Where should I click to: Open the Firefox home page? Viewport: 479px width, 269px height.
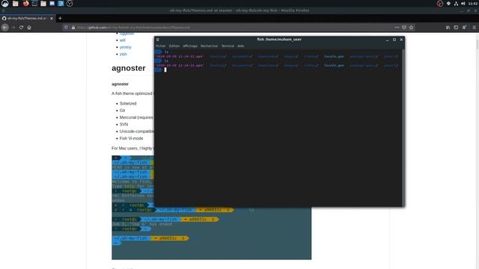point(29,28)
